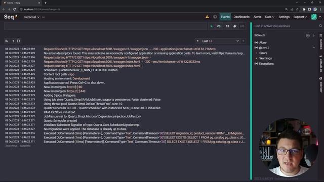Go to the previous time range with left arrow
The height and width of the screenshot is (182, 324).
[x=197, y=41]
